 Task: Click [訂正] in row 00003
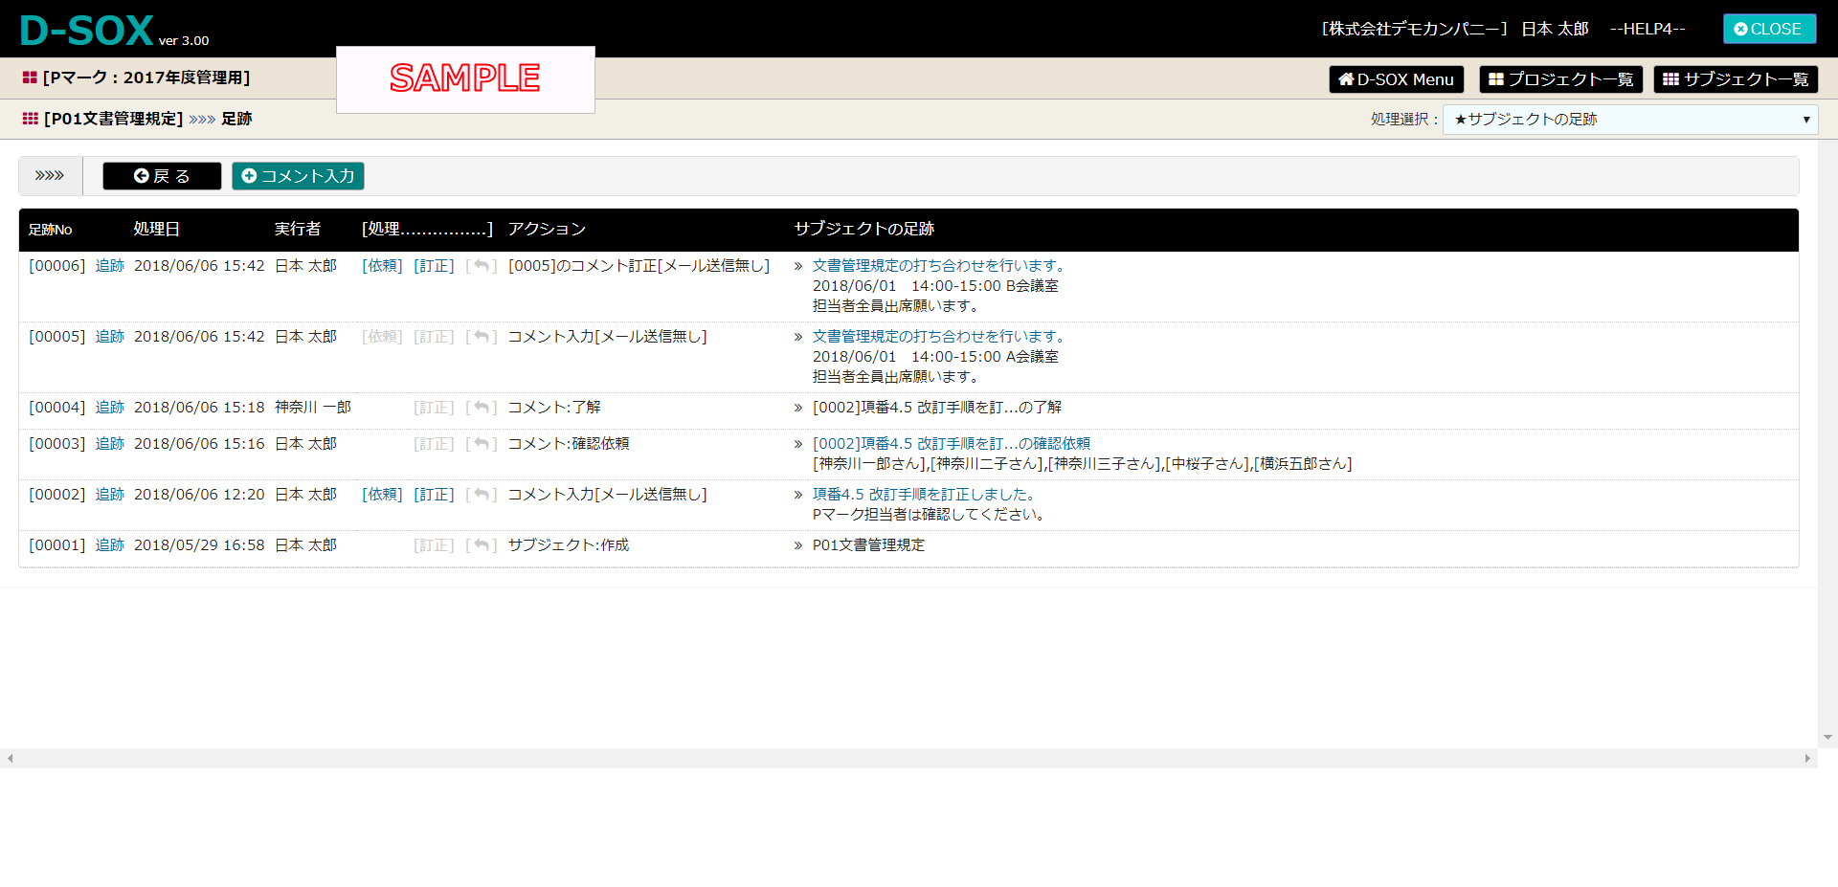(x=434, y=444)
